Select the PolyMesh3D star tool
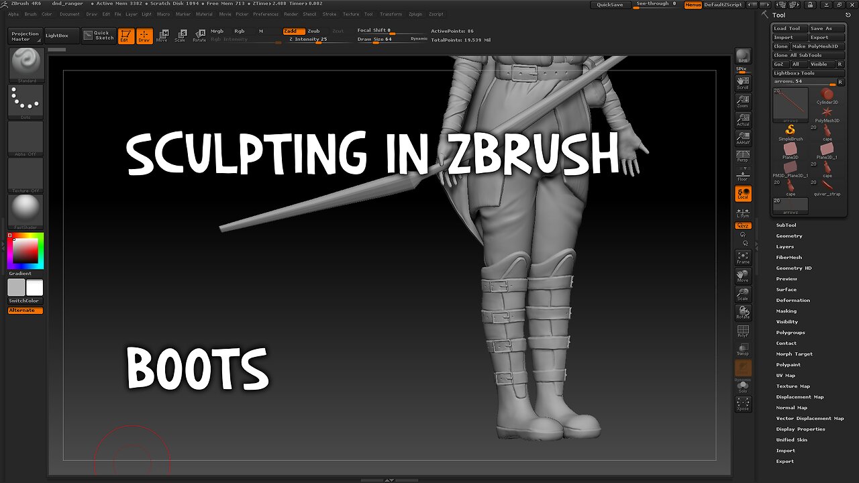The image size is (859, 483). pyautogui.click(x=827, y=114)
